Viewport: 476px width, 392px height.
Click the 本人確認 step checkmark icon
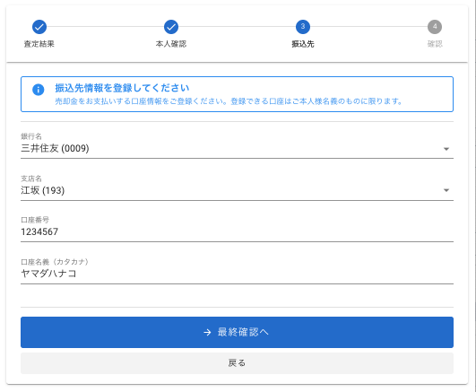pyautogui.click(x=171, y=27)
